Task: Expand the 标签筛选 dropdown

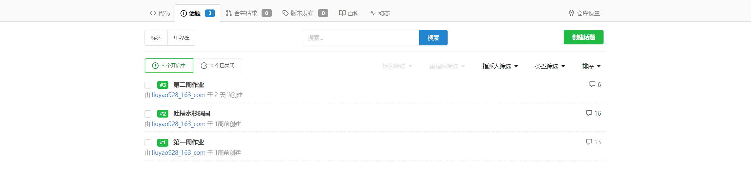Action: click(x=397, y=66)
